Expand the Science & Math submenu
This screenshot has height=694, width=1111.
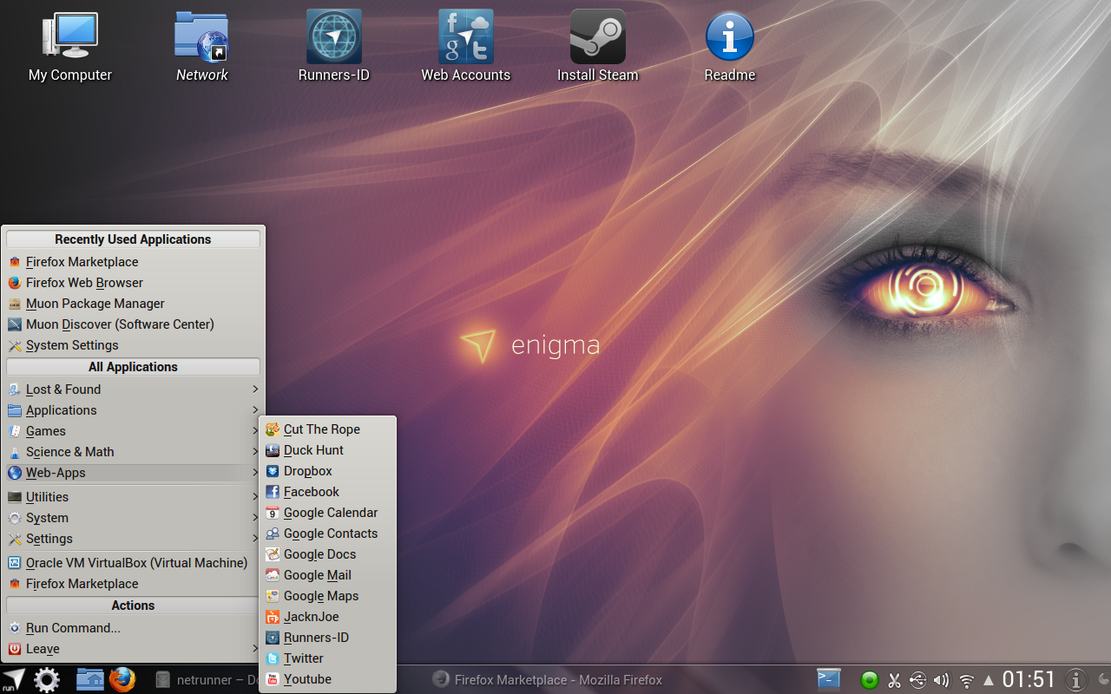133,452
